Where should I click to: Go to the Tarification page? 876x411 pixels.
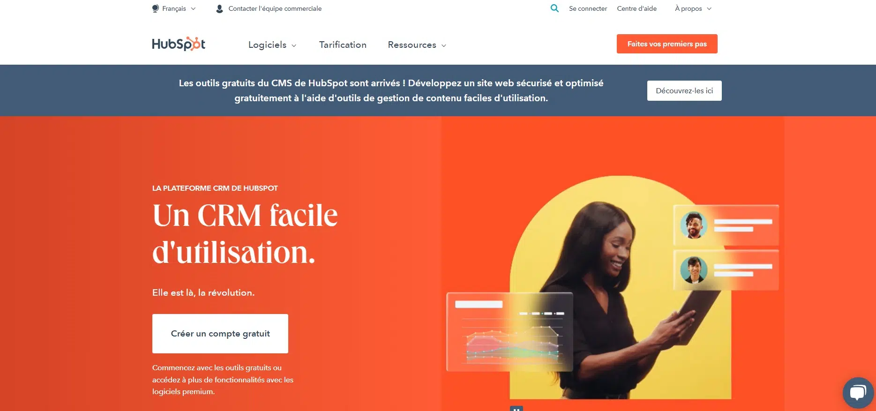(343, 45)
